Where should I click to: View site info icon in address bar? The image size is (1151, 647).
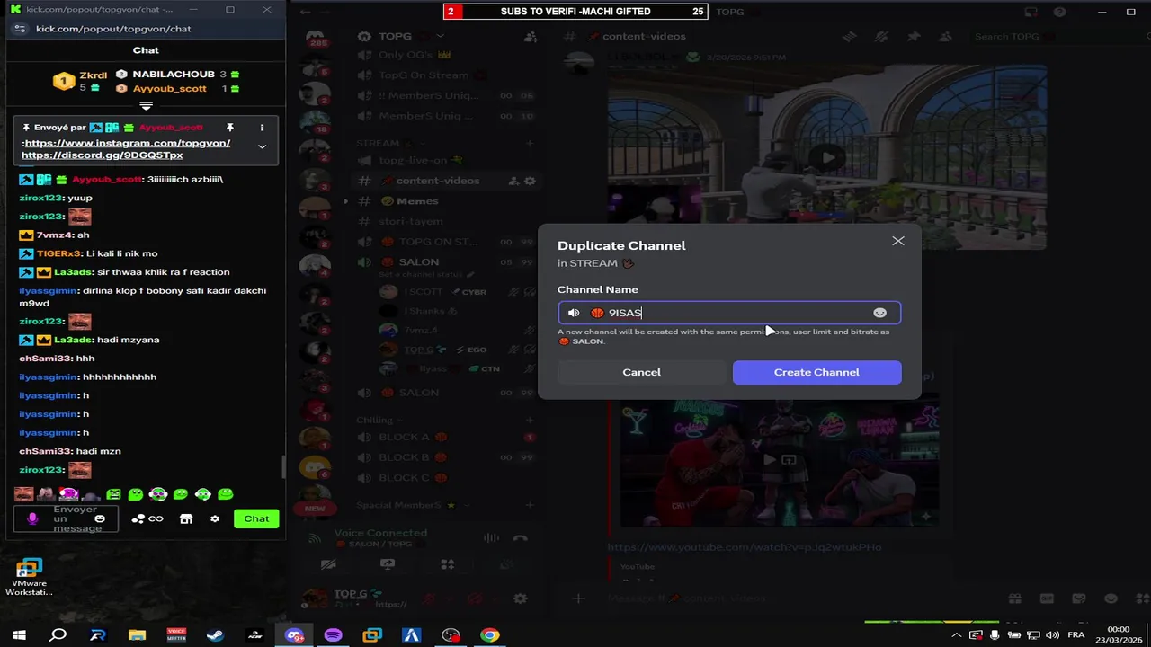pos(20,29)
